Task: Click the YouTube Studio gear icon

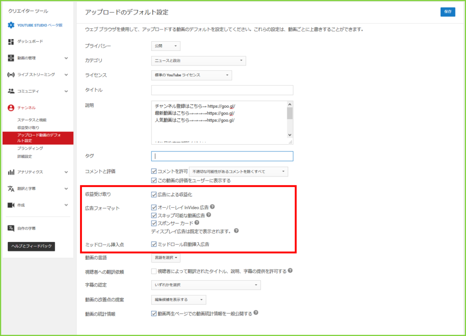Action: [x=11, y=25]
